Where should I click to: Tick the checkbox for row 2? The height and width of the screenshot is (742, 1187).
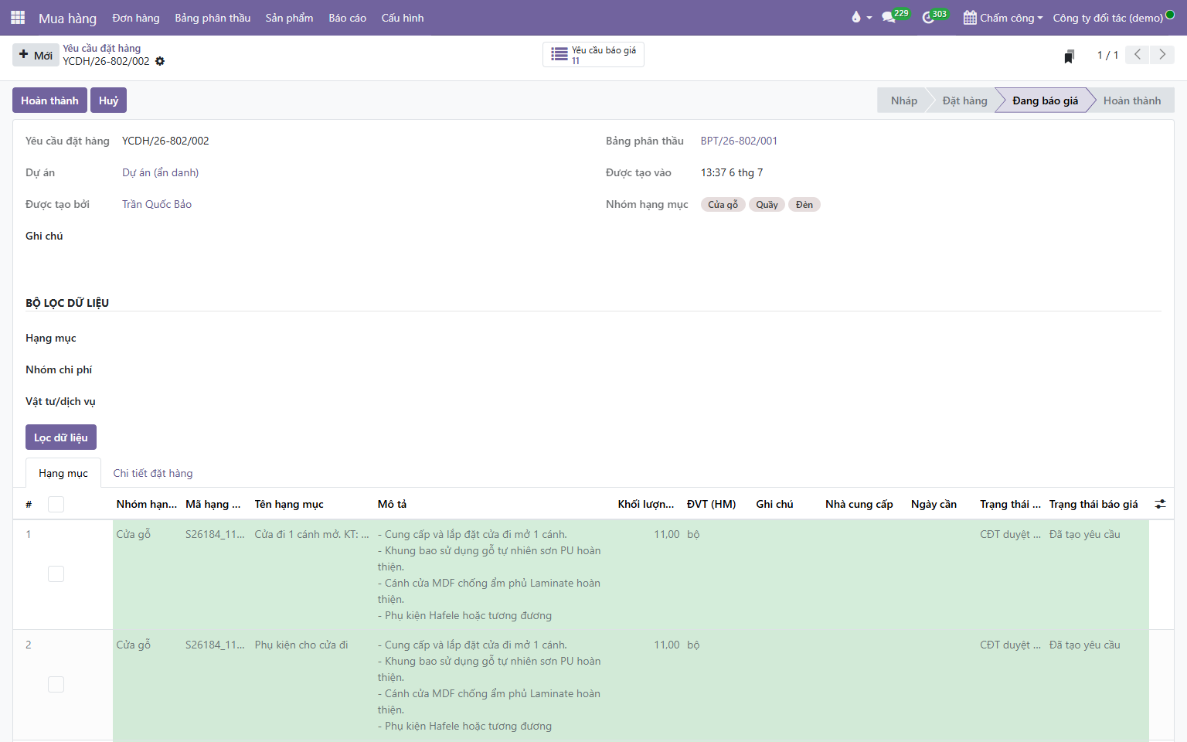click(x=56, y=684)
